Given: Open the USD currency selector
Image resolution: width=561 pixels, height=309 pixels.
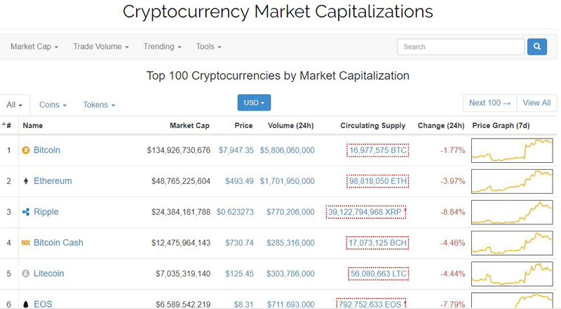Looking at the screenshot, I should click(254, 103).
